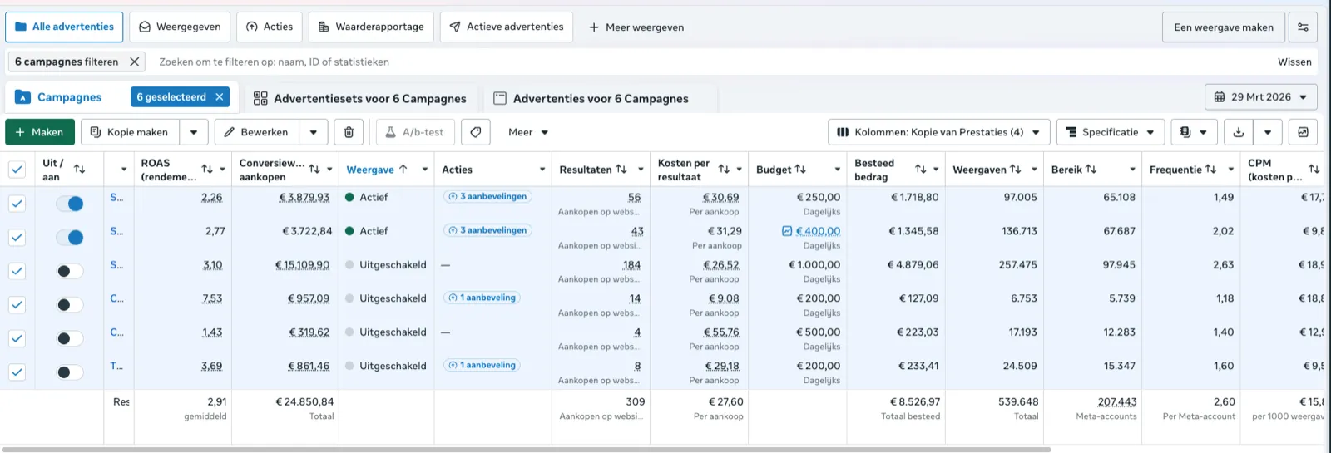This screenshot has width=1331, height=453.
Task: Click the Bewerken button
Action: (x=257, y=132)
